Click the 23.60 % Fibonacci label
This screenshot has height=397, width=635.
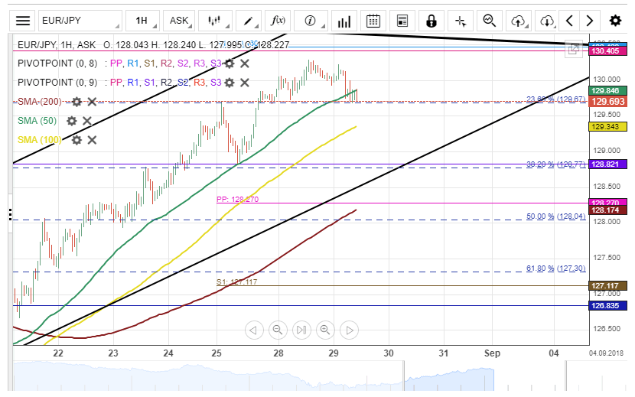coord(555,99)
